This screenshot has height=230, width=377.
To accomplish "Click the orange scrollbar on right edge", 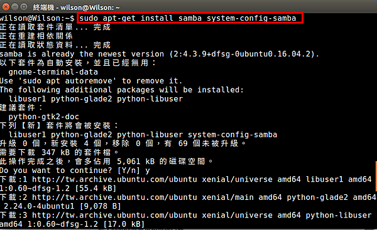I will [376, 176].
